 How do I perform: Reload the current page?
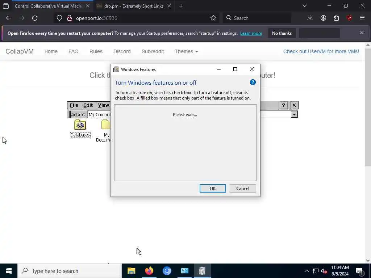point(35,18)
